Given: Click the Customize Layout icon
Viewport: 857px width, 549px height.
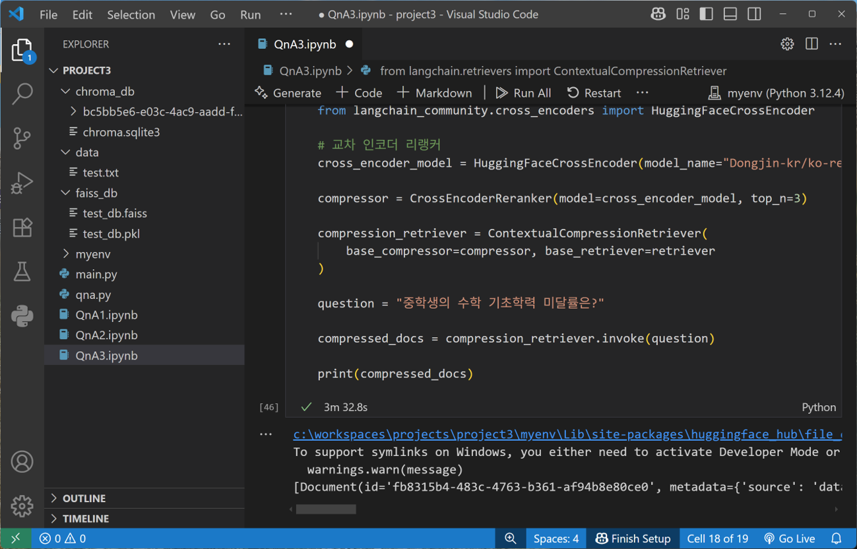Looking at the screenshot, I should 683,15.
